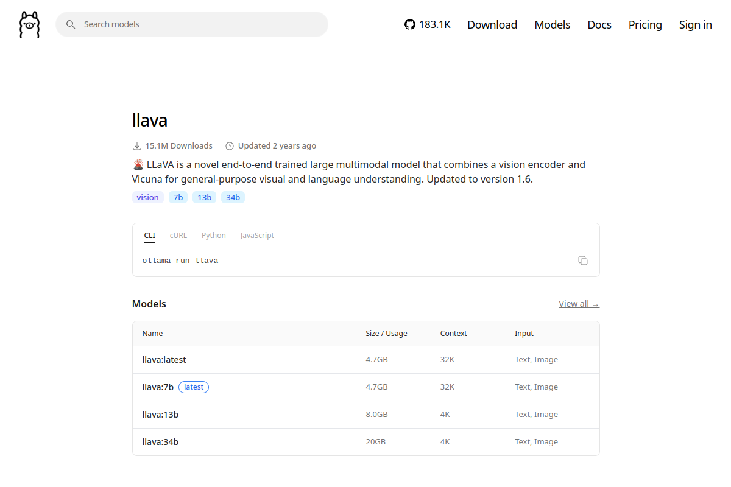Click Sign in

click(x=696, y=24)
